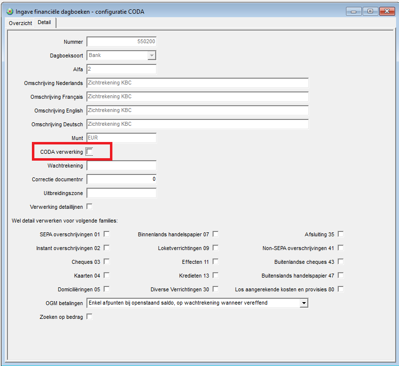This screenshot has height=366, width=399.
Task: Check Loketverrichtingen 09 checkbox
Action: (215, 248)
